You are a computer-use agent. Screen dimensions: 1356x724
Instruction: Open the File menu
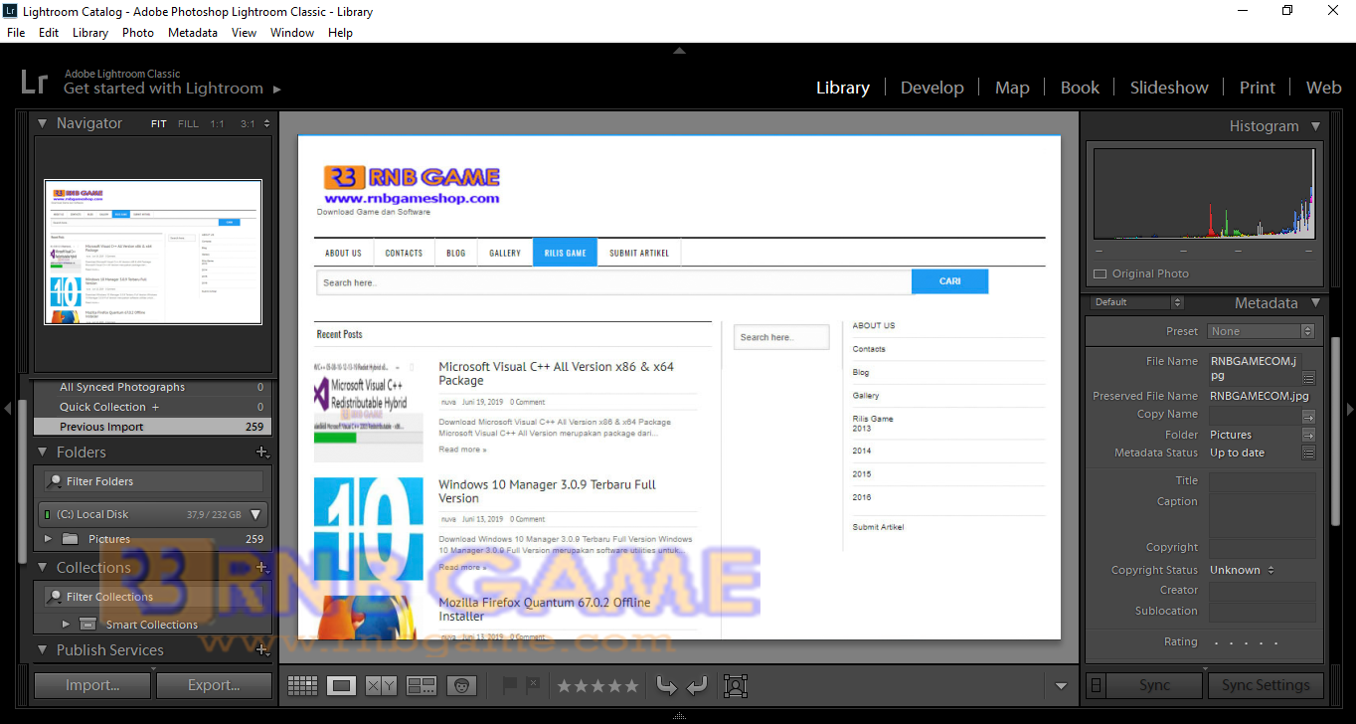(x=16, y=33)
